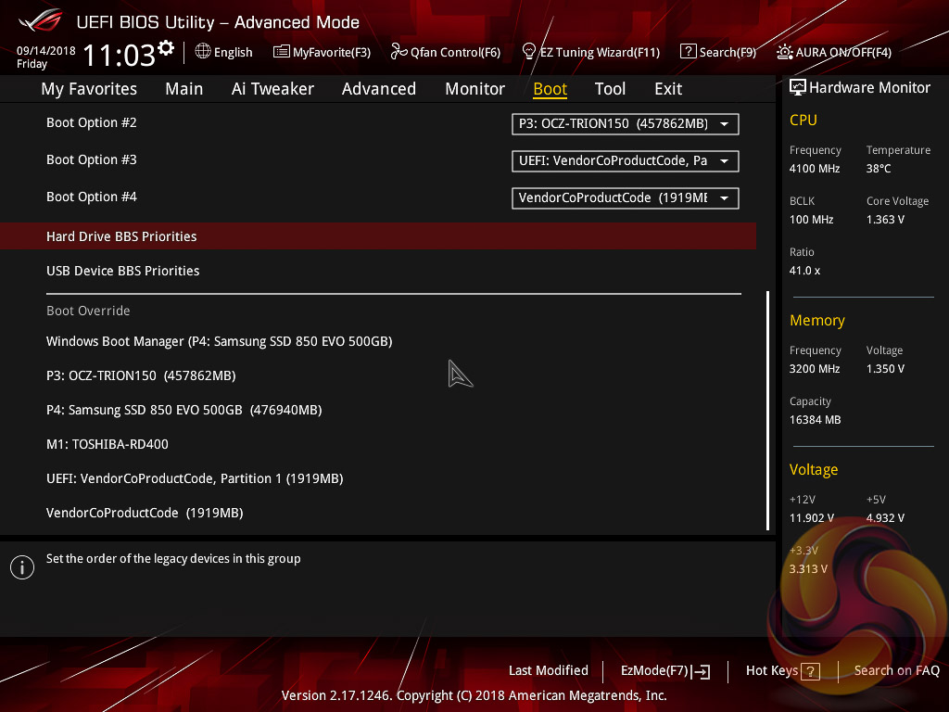Screen dimensions: 949x712
Task: Click +12V value 11.902 V
Action: 812,518
